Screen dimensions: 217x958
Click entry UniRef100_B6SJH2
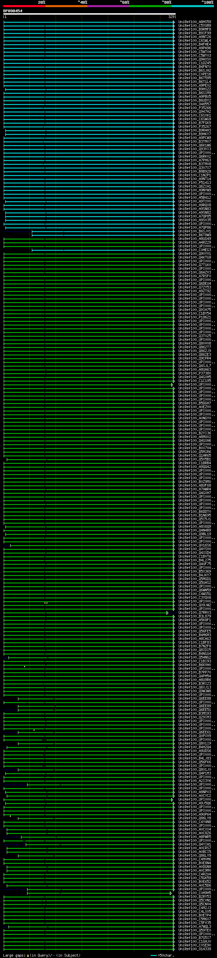tap(195, 71)
